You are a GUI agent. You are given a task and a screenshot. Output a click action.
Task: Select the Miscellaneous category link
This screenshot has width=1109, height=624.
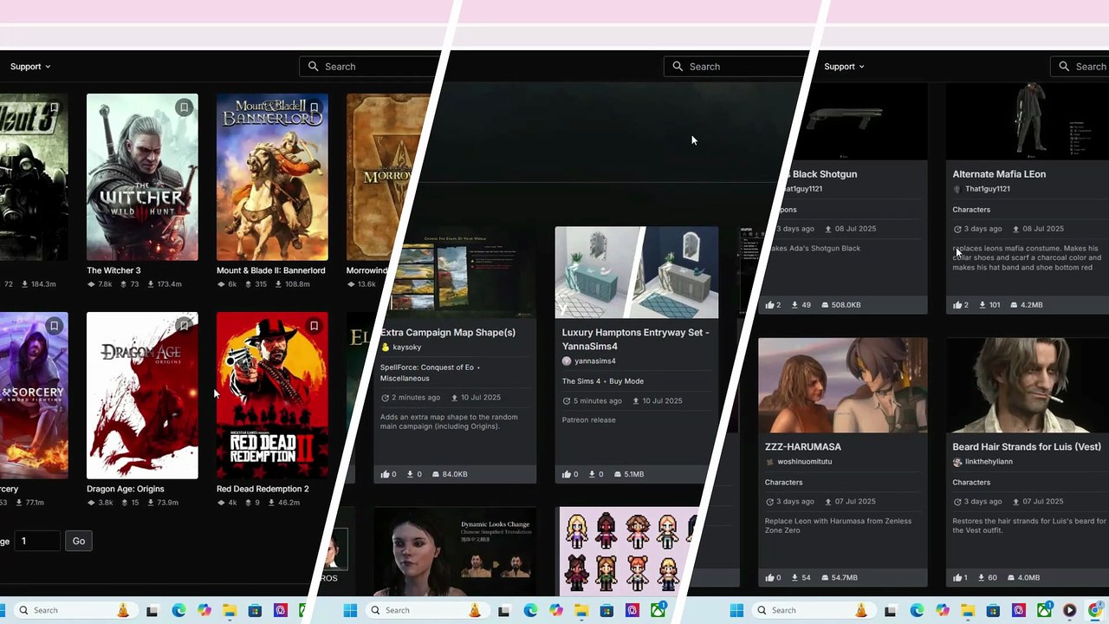pos(405,378)
